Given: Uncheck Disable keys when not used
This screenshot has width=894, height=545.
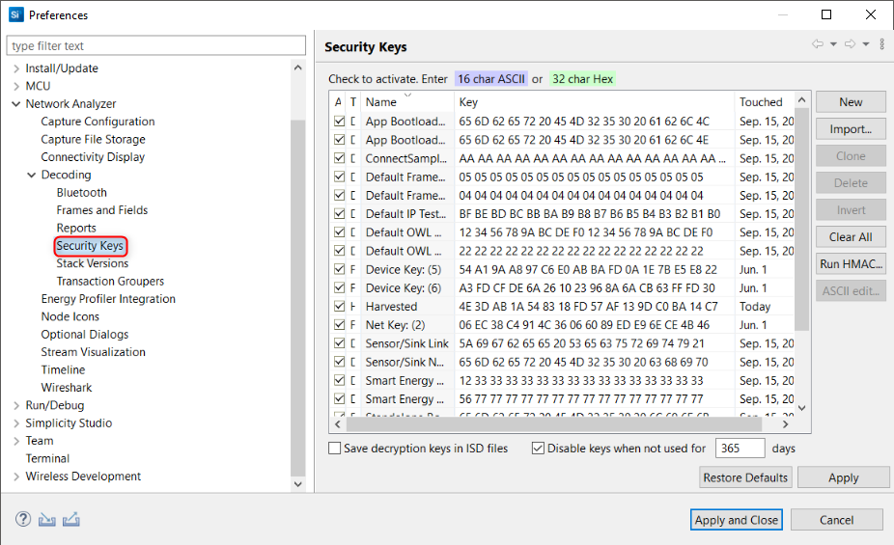Looking at the screenshot, I should pyautogui.click(x=539, y=449).
